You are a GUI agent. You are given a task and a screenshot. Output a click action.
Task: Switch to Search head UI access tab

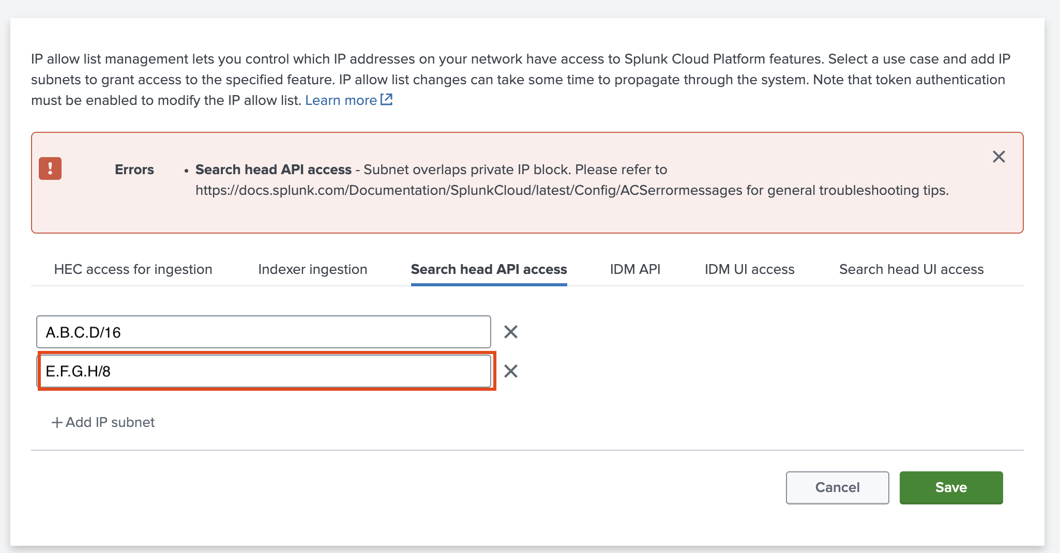click(x=911, y=269)
